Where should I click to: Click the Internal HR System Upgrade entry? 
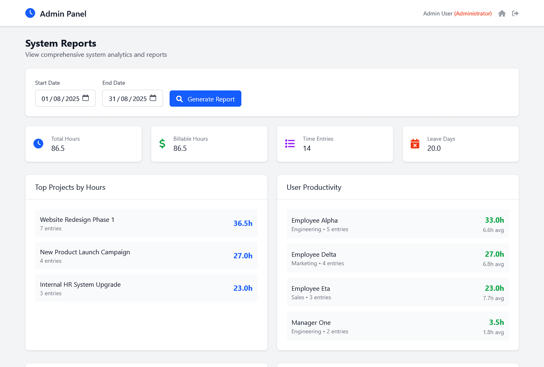point(146,288)
